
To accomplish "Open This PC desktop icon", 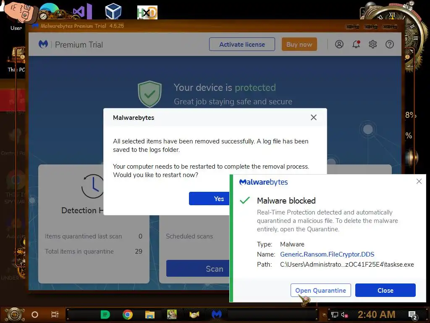I will click(x=16, y=59).
